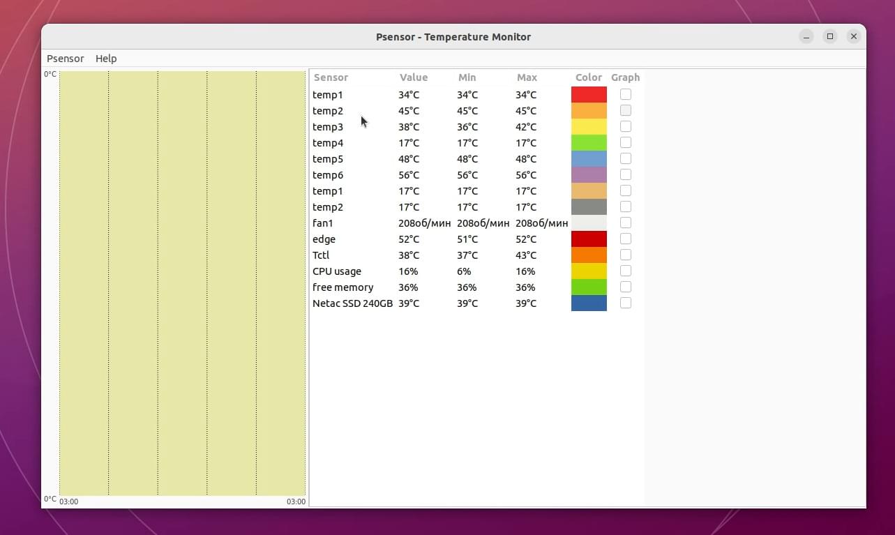The height and width of the screenshot is (535, 895).
Task: Toggle graph checkbox for temp3
Action: click(626, 126)
